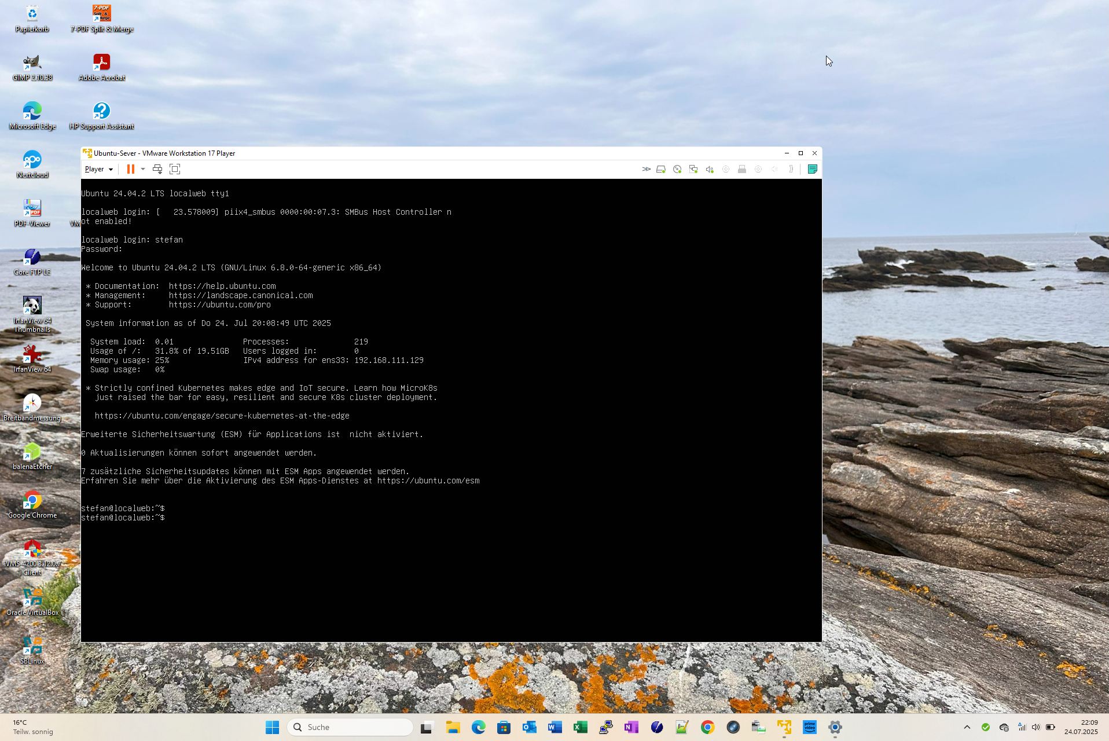Open the balenaEtcher desktop shortcut

tap(32, 454)
